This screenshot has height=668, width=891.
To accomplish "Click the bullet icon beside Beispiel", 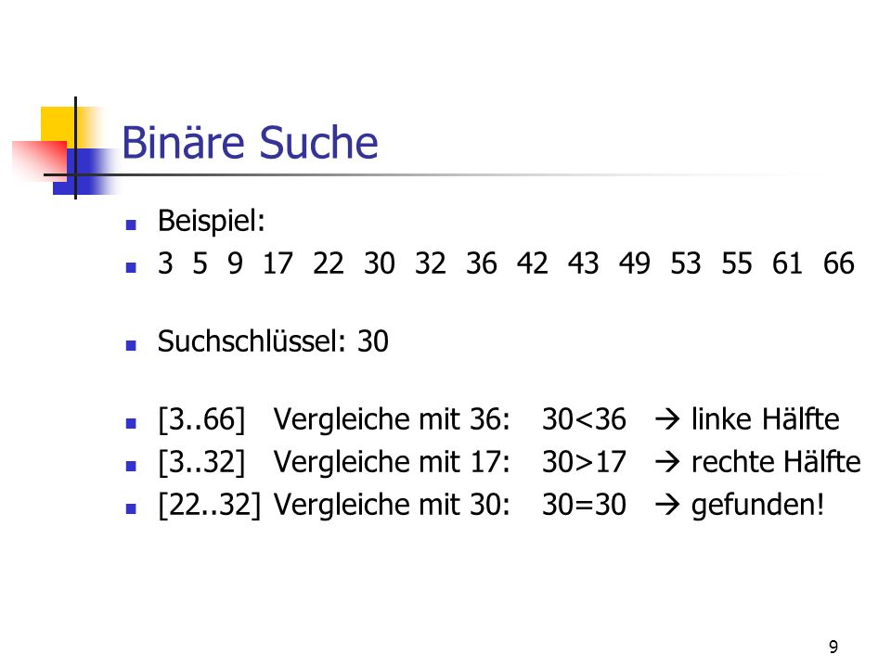I will tap(131, 225).
